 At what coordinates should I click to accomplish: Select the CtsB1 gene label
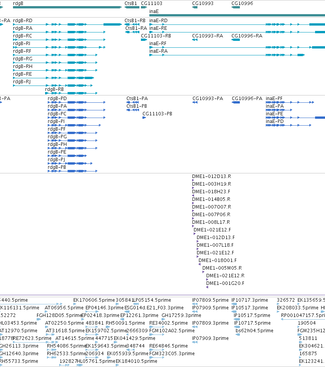[x=131, y=3]
